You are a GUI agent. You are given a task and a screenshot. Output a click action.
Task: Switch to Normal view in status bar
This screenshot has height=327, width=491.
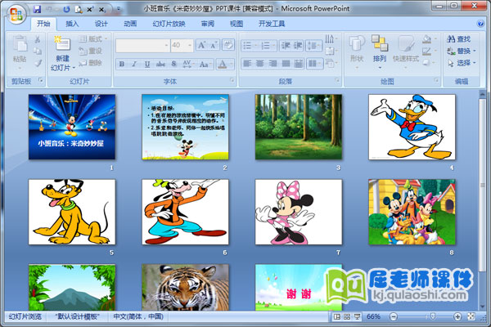point(337,316)
